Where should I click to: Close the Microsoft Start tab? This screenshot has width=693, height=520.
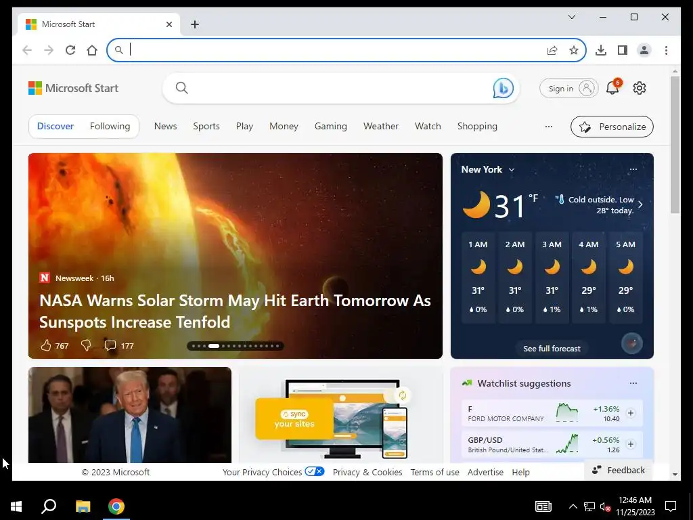tap(169, 24)
